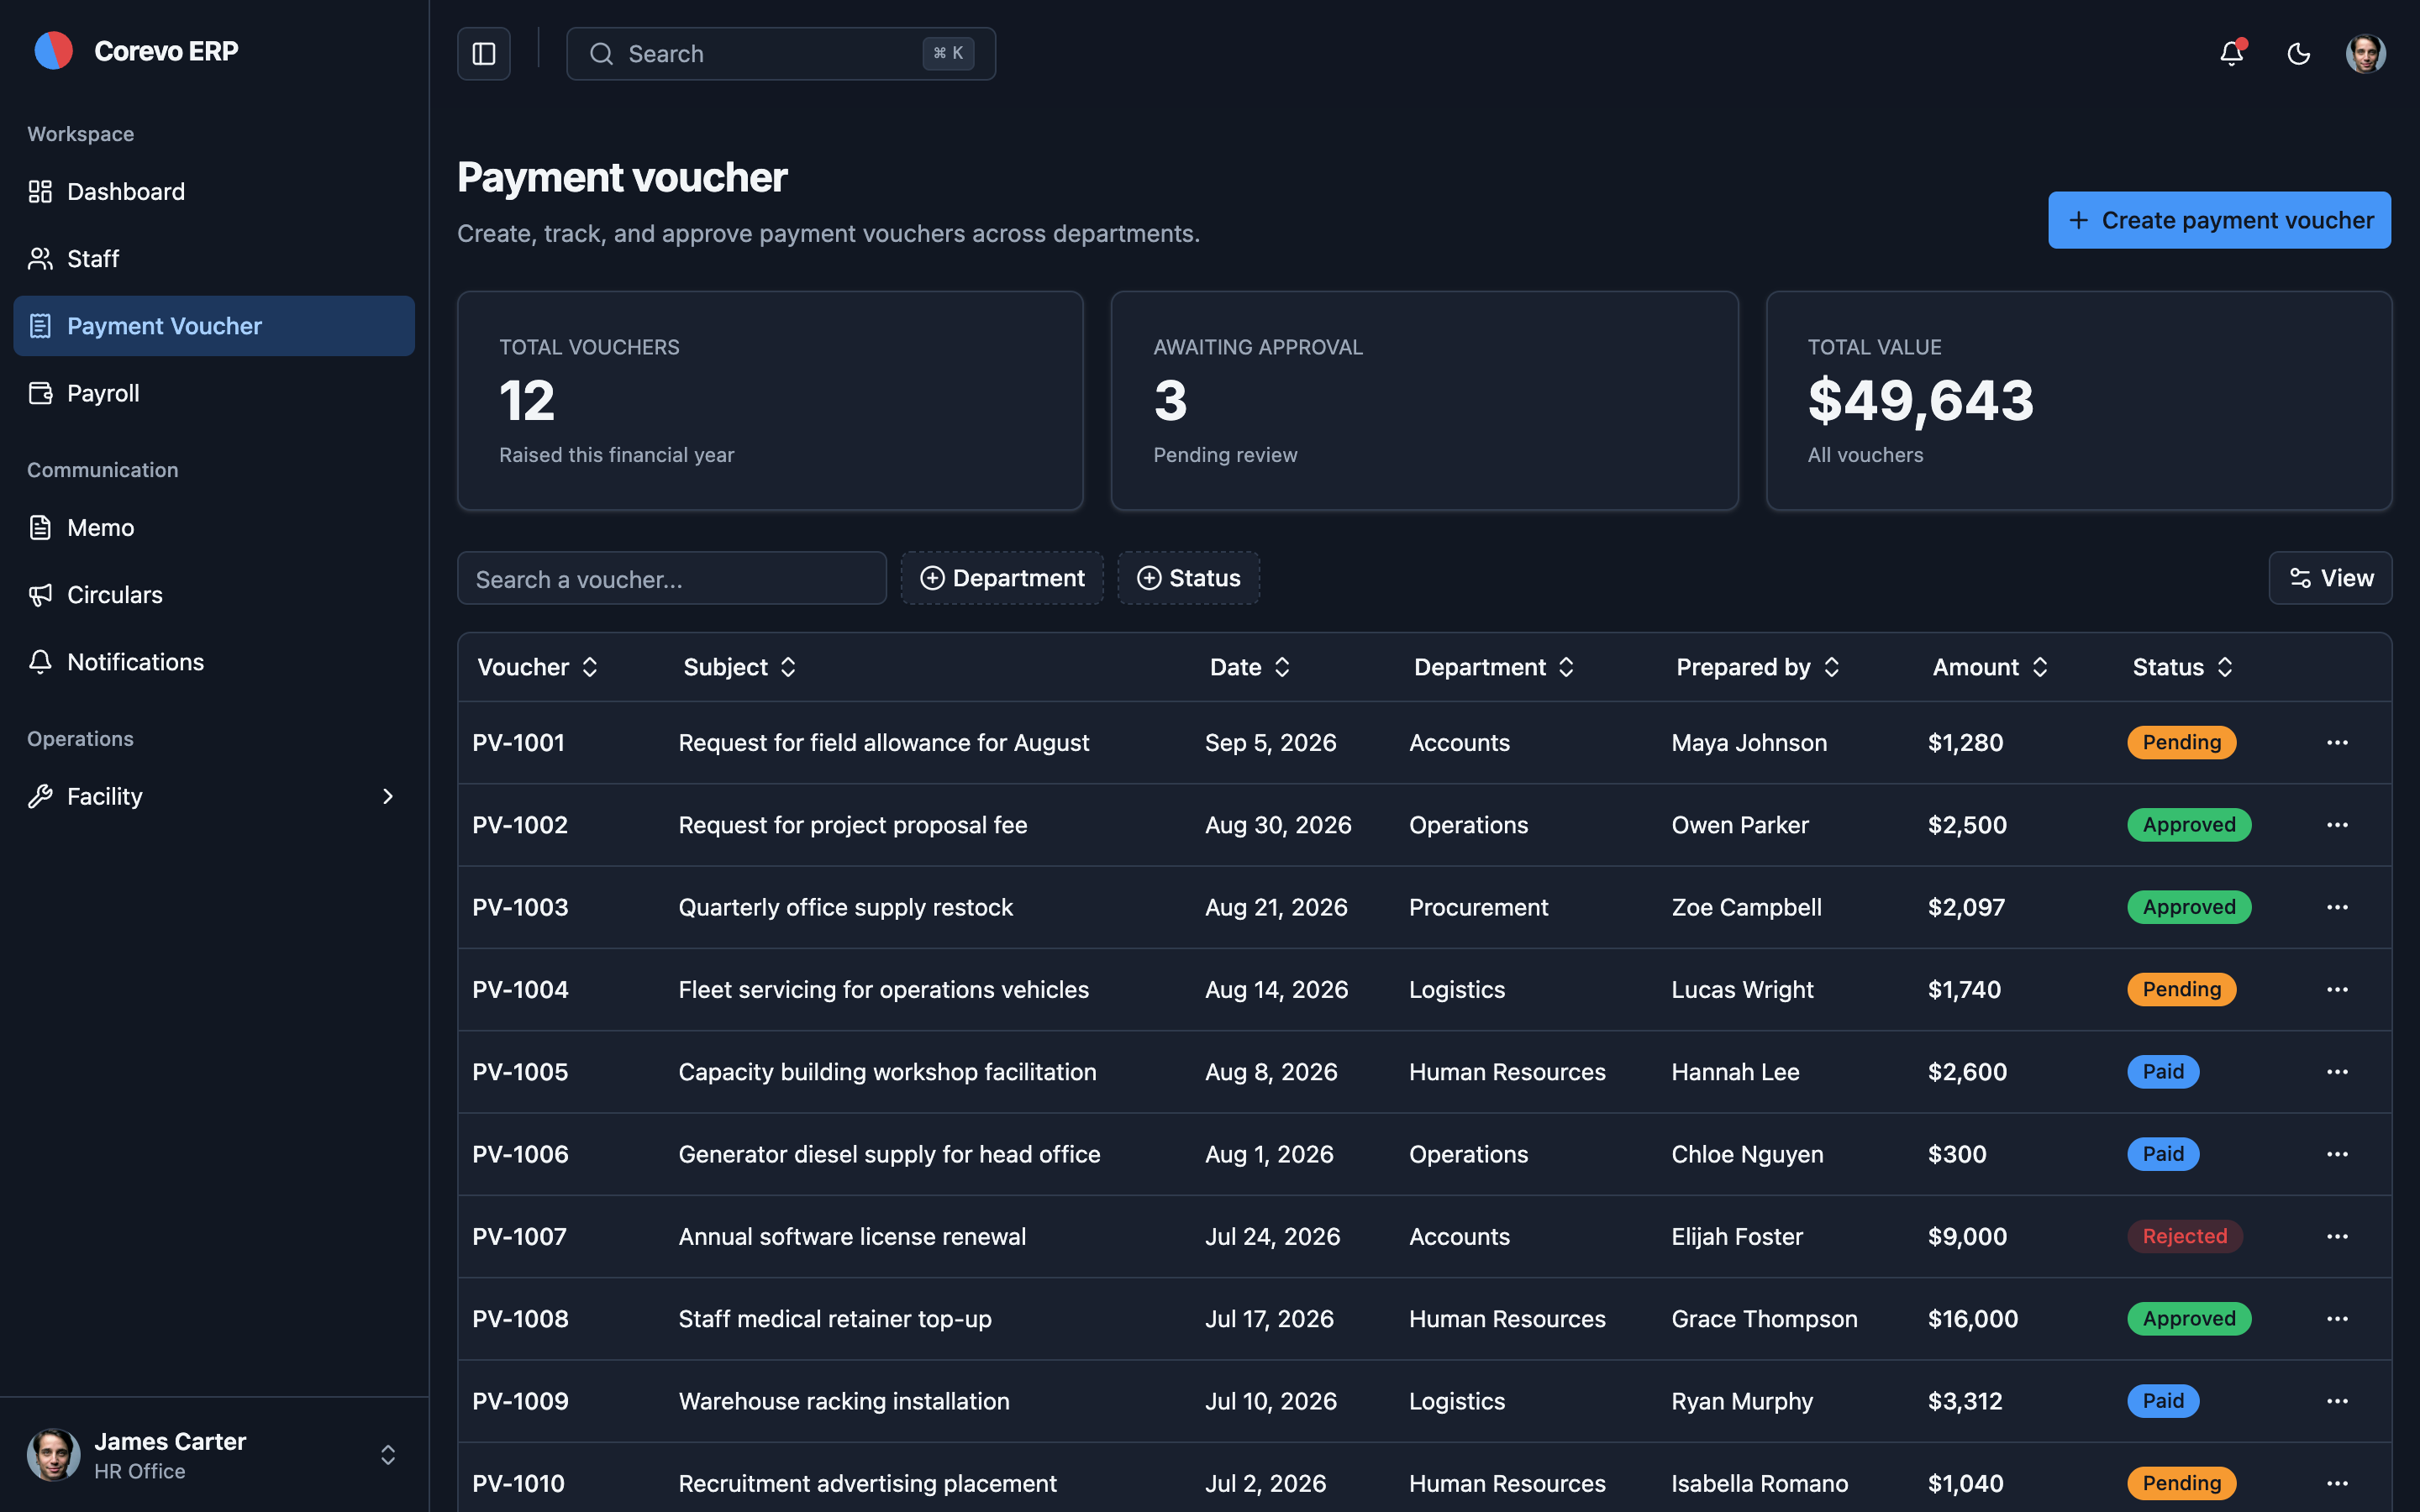Open row actions for PV-1001
The width and height of the screenshot is (2420, 1512).
tap(2337, 743)
